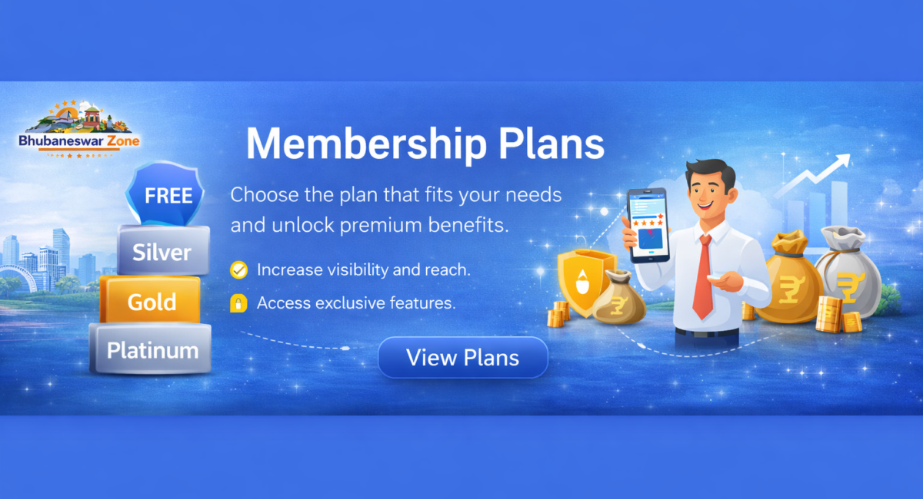923x499 pixels.
Task: Choose the Silver plan block
Action: pos(162,252)
